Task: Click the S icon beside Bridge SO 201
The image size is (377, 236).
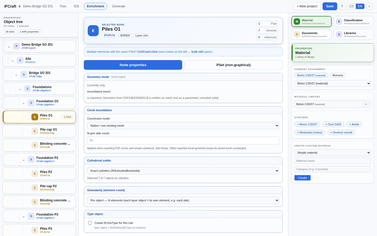Action: 24,74
